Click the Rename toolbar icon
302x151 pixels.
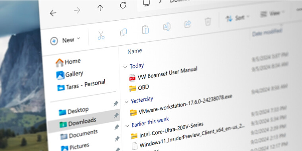point(167,27)
